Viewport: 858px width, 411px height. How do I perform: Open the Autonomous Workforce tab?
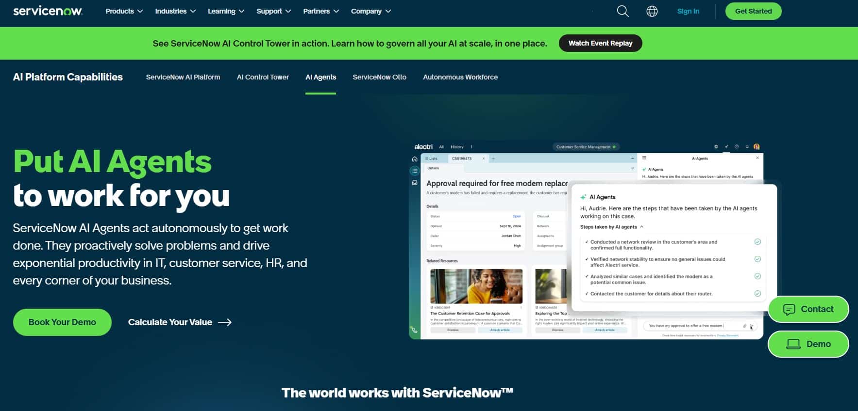[460, 77]
